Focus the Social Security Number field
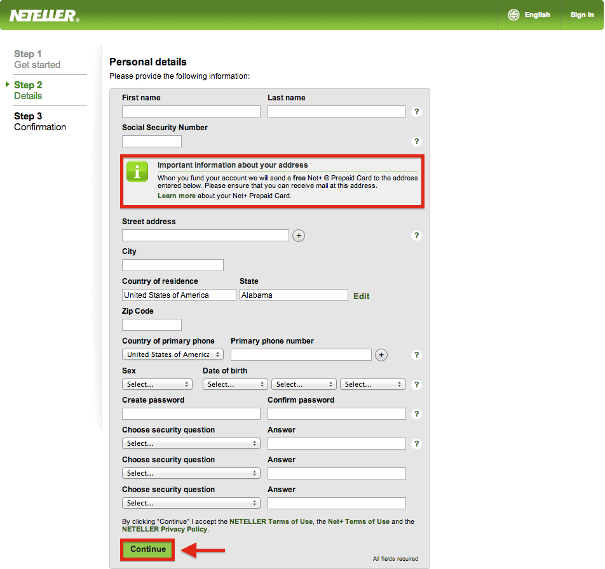This screenshot has height=569, width=605. pyautogui.click(x=152, y=141)
